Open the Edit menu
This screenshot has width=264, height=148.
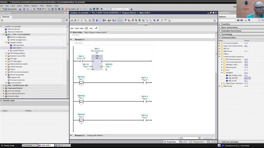7,6
